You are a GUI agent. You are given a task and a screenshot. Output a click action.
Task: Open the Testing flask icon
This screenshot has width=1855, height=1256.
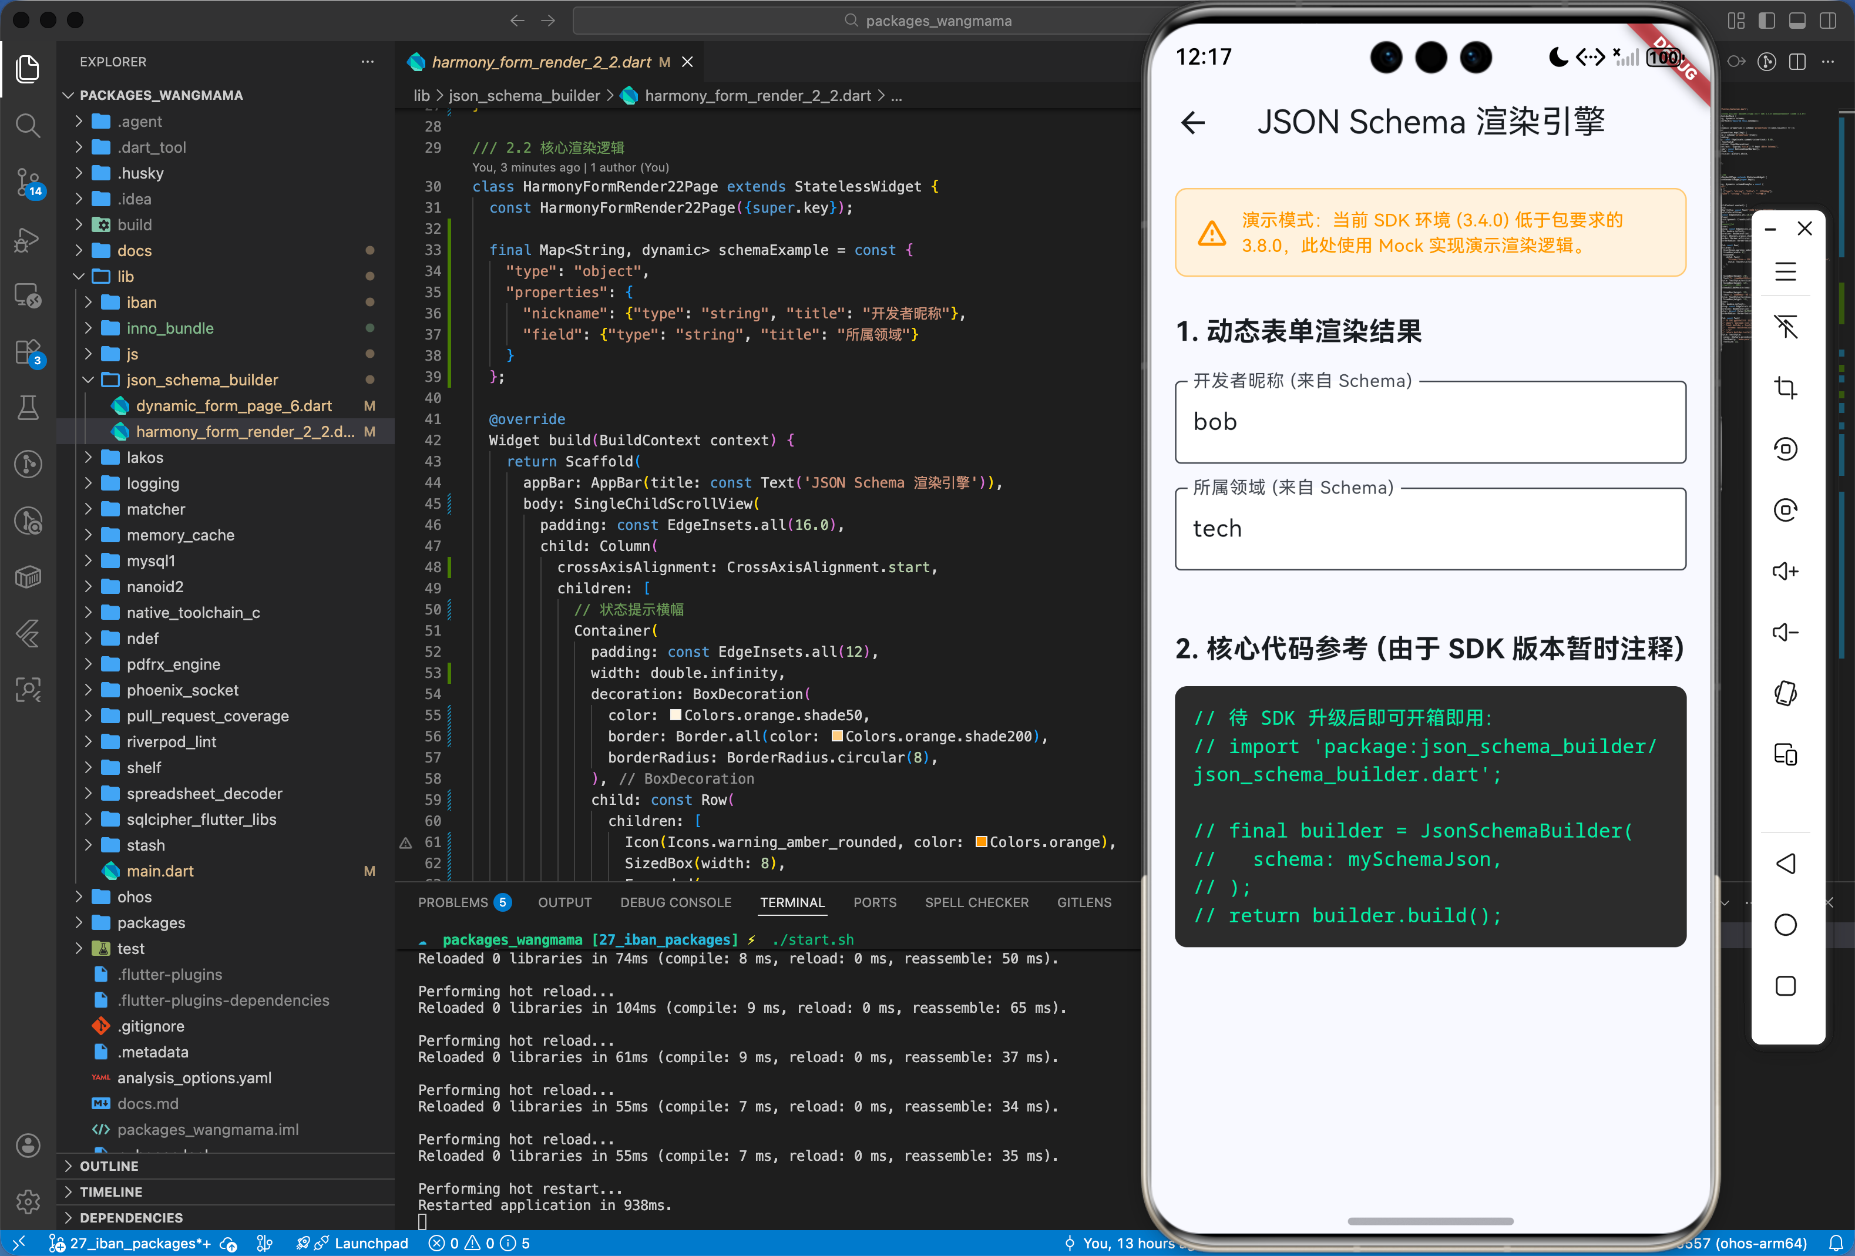tap(28, 408)
